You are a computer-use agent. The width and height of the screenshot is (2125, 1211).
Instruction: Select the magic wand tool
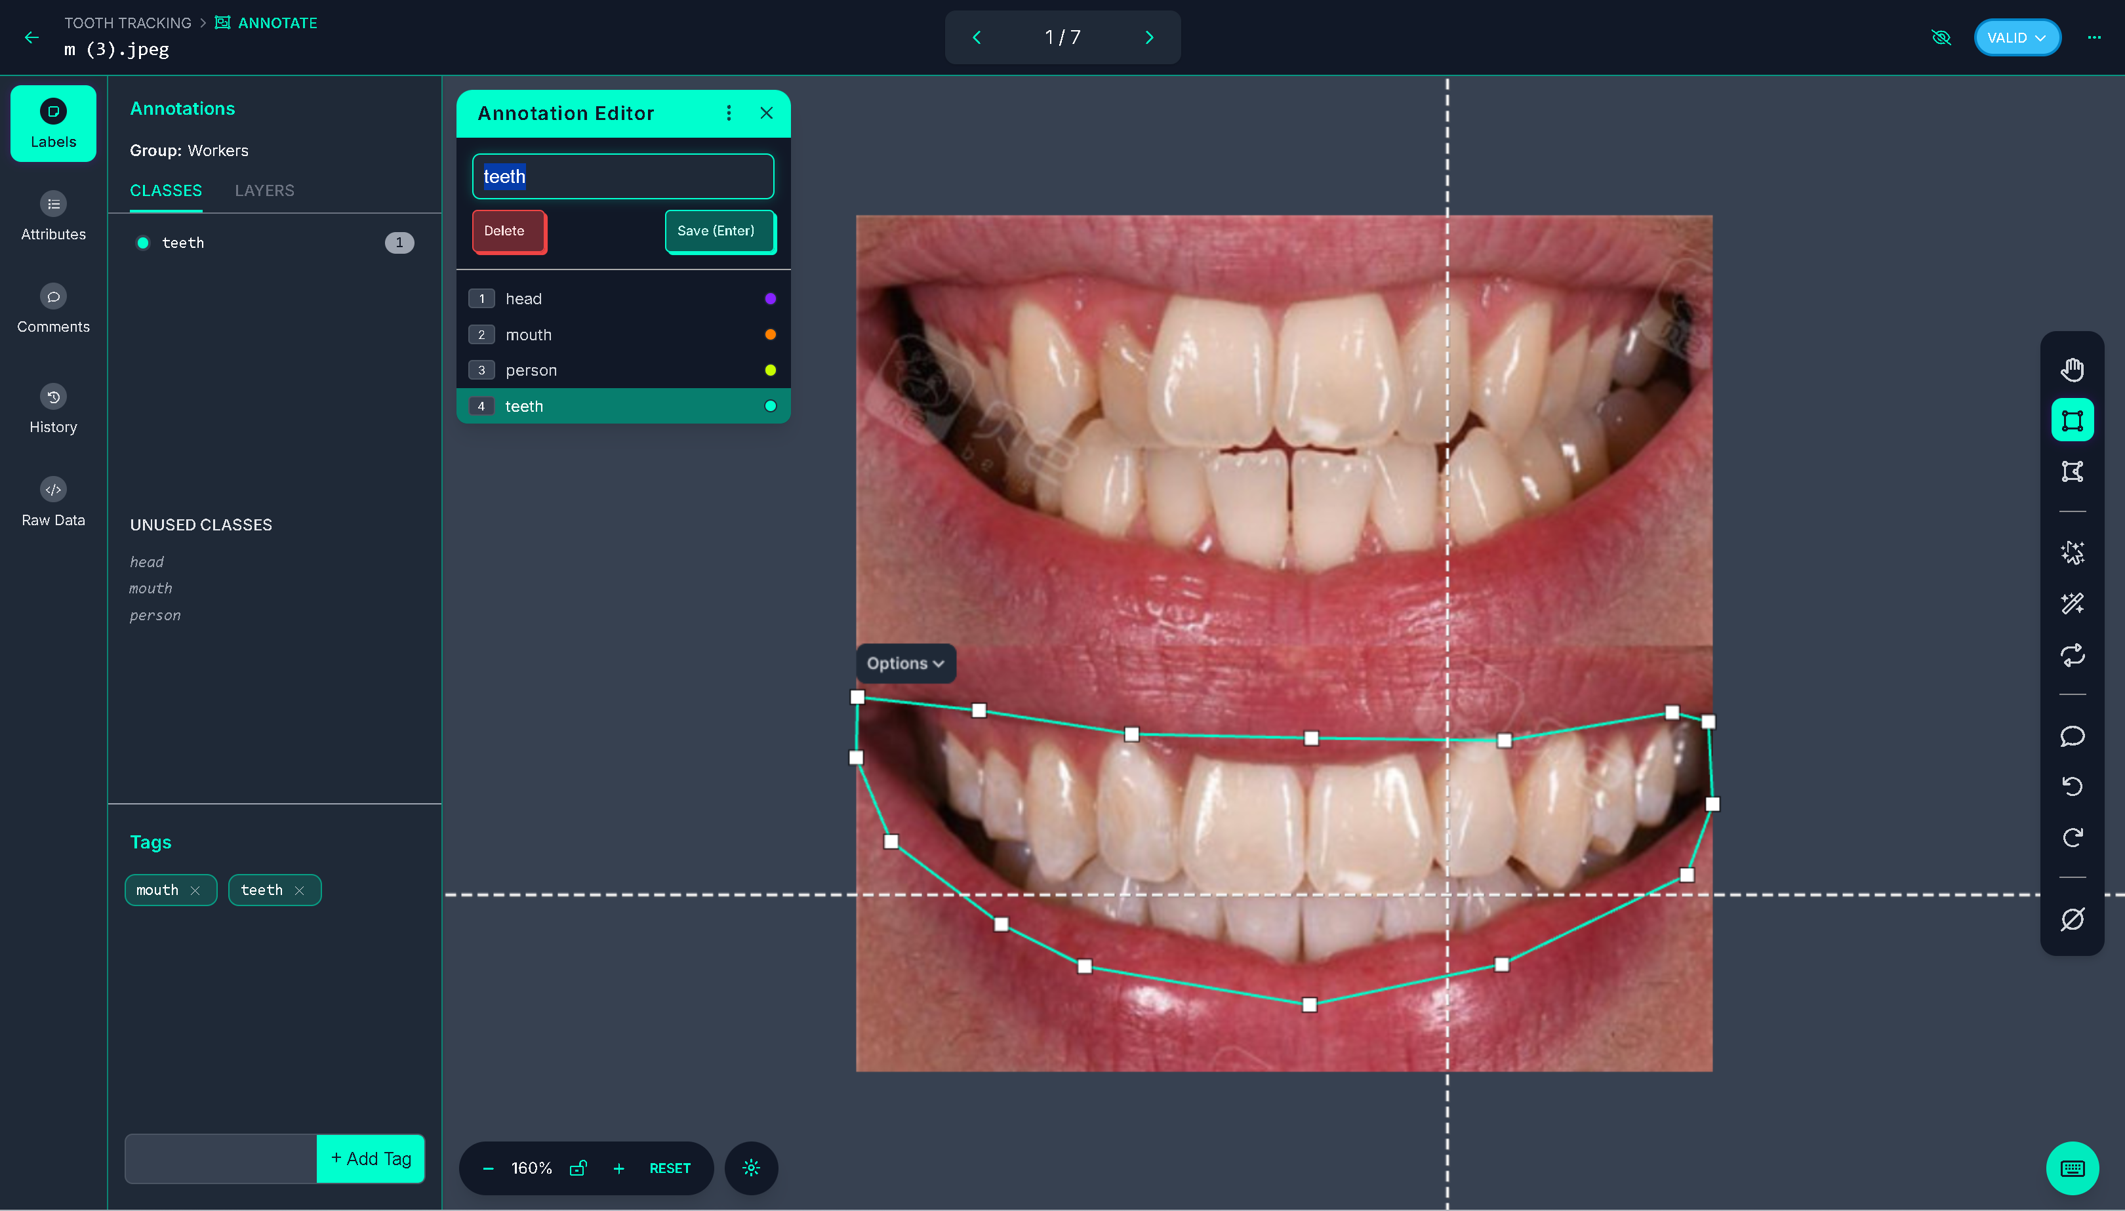point(2072,604)
